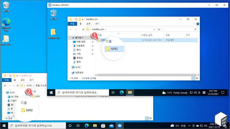Open Microsoft Edge desktop shortcut
Screen dimensions: 230x129
click(x=6, y=24)
